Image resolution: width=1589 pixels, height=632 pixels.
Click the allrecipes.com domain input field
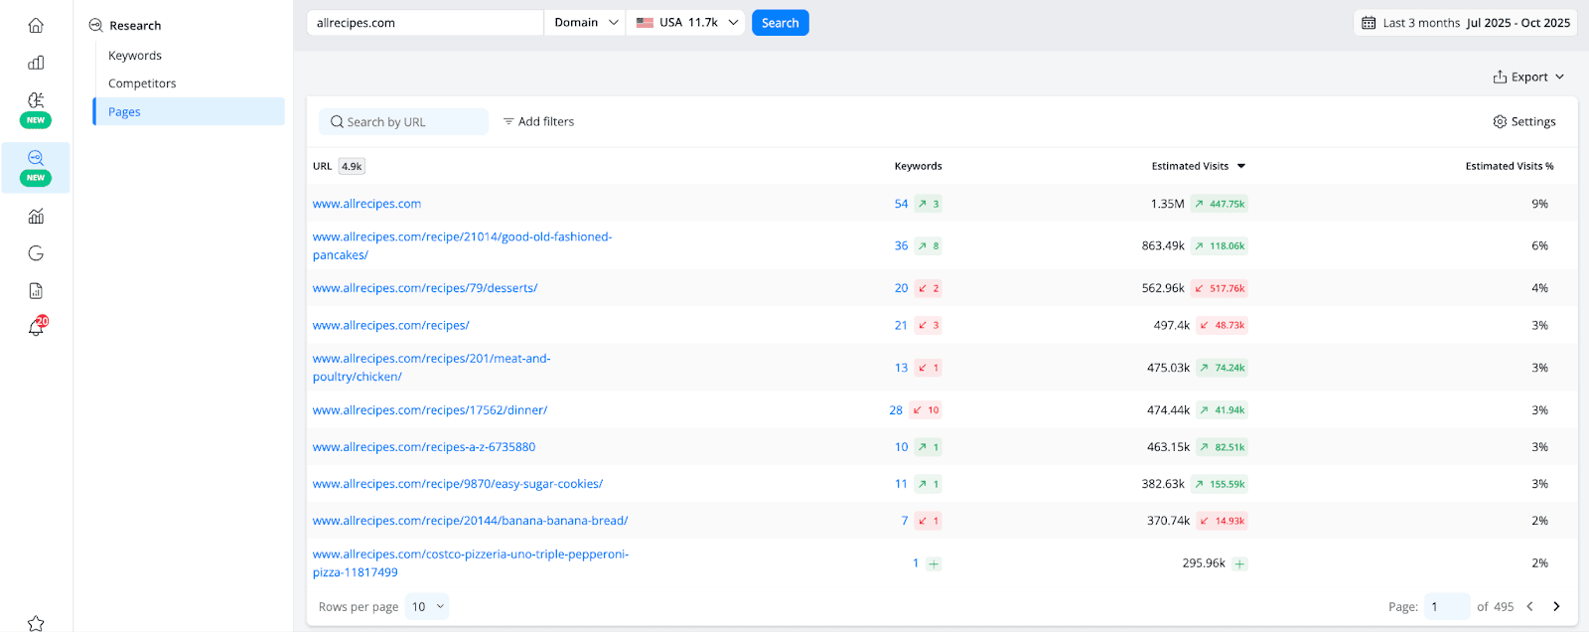[425, 23]
